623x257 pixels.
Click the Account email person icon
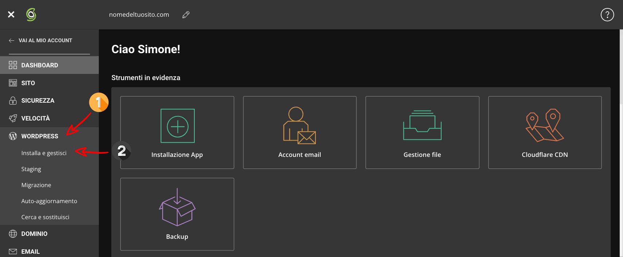pyautogui.click(x=299, y=125)
